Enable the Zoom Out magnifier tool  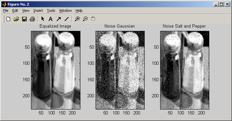85,19
